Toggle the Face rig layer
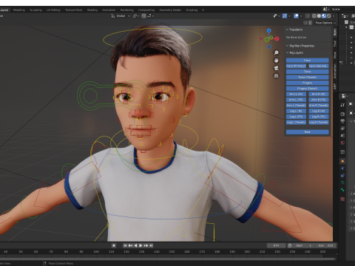This screenshot has width=355, height=266. click(308, 61)
